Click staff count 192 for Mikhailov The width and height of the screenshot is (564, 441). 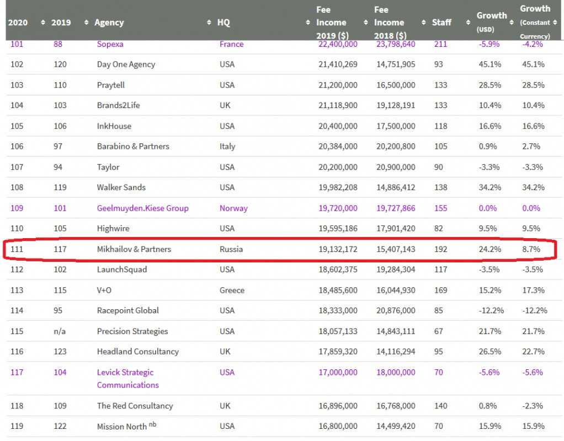(x=440, y=249)
